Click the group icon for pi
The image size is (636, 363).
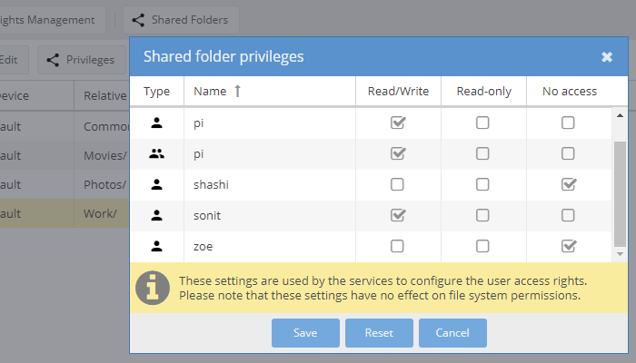click(x=156, y=154)
